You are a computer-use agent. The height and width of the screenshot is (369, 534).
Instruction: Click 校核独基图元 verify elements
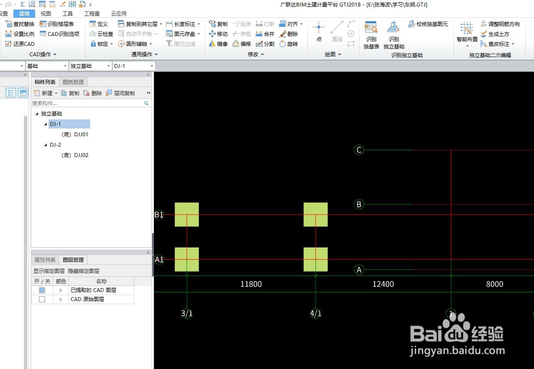[428, 24]
